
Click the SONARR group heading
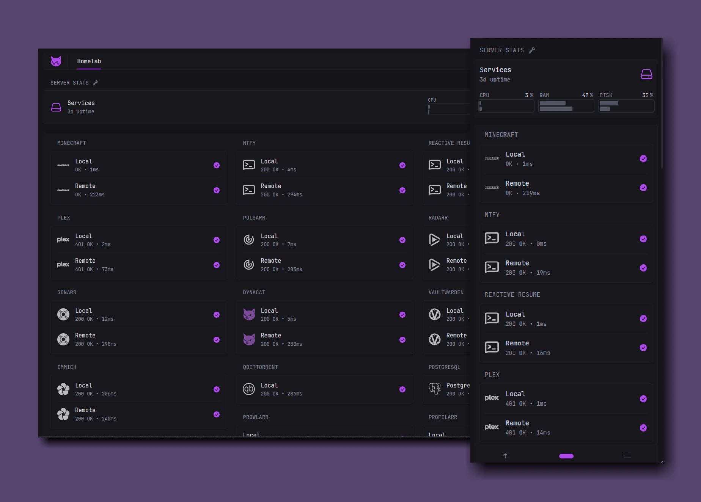(x=67, y=292)
